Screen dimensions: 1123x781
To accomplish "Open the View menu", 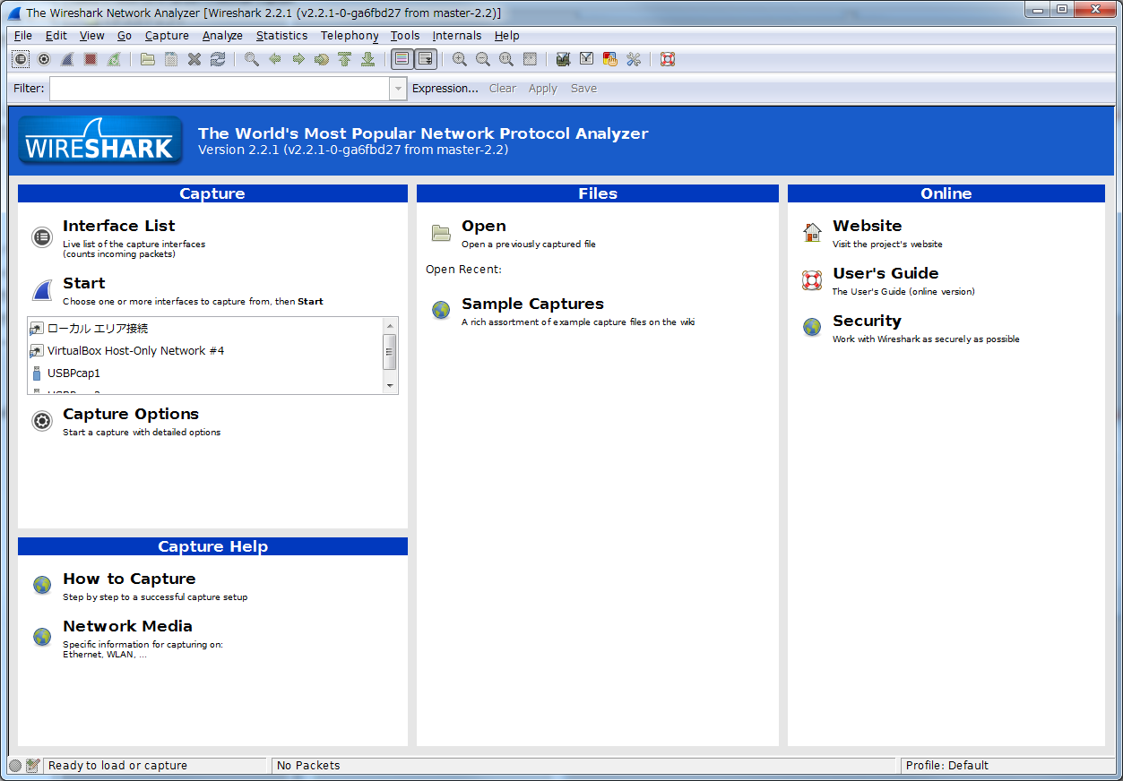I will point(92,36).
